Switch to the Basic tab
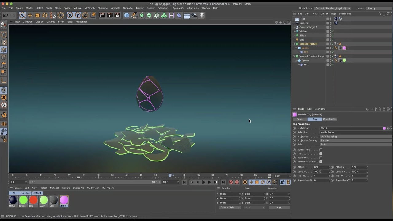 point(300,119)
